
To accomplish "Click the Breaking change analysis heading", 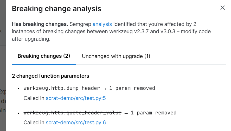I will (56, 9).
